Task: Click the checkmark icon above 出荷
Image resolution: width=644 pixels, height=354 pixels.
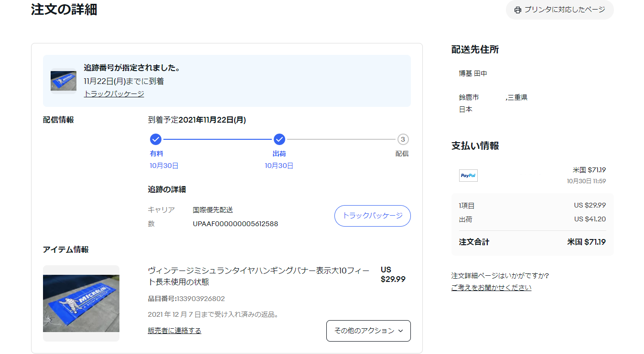Action: tap(279, 139)
